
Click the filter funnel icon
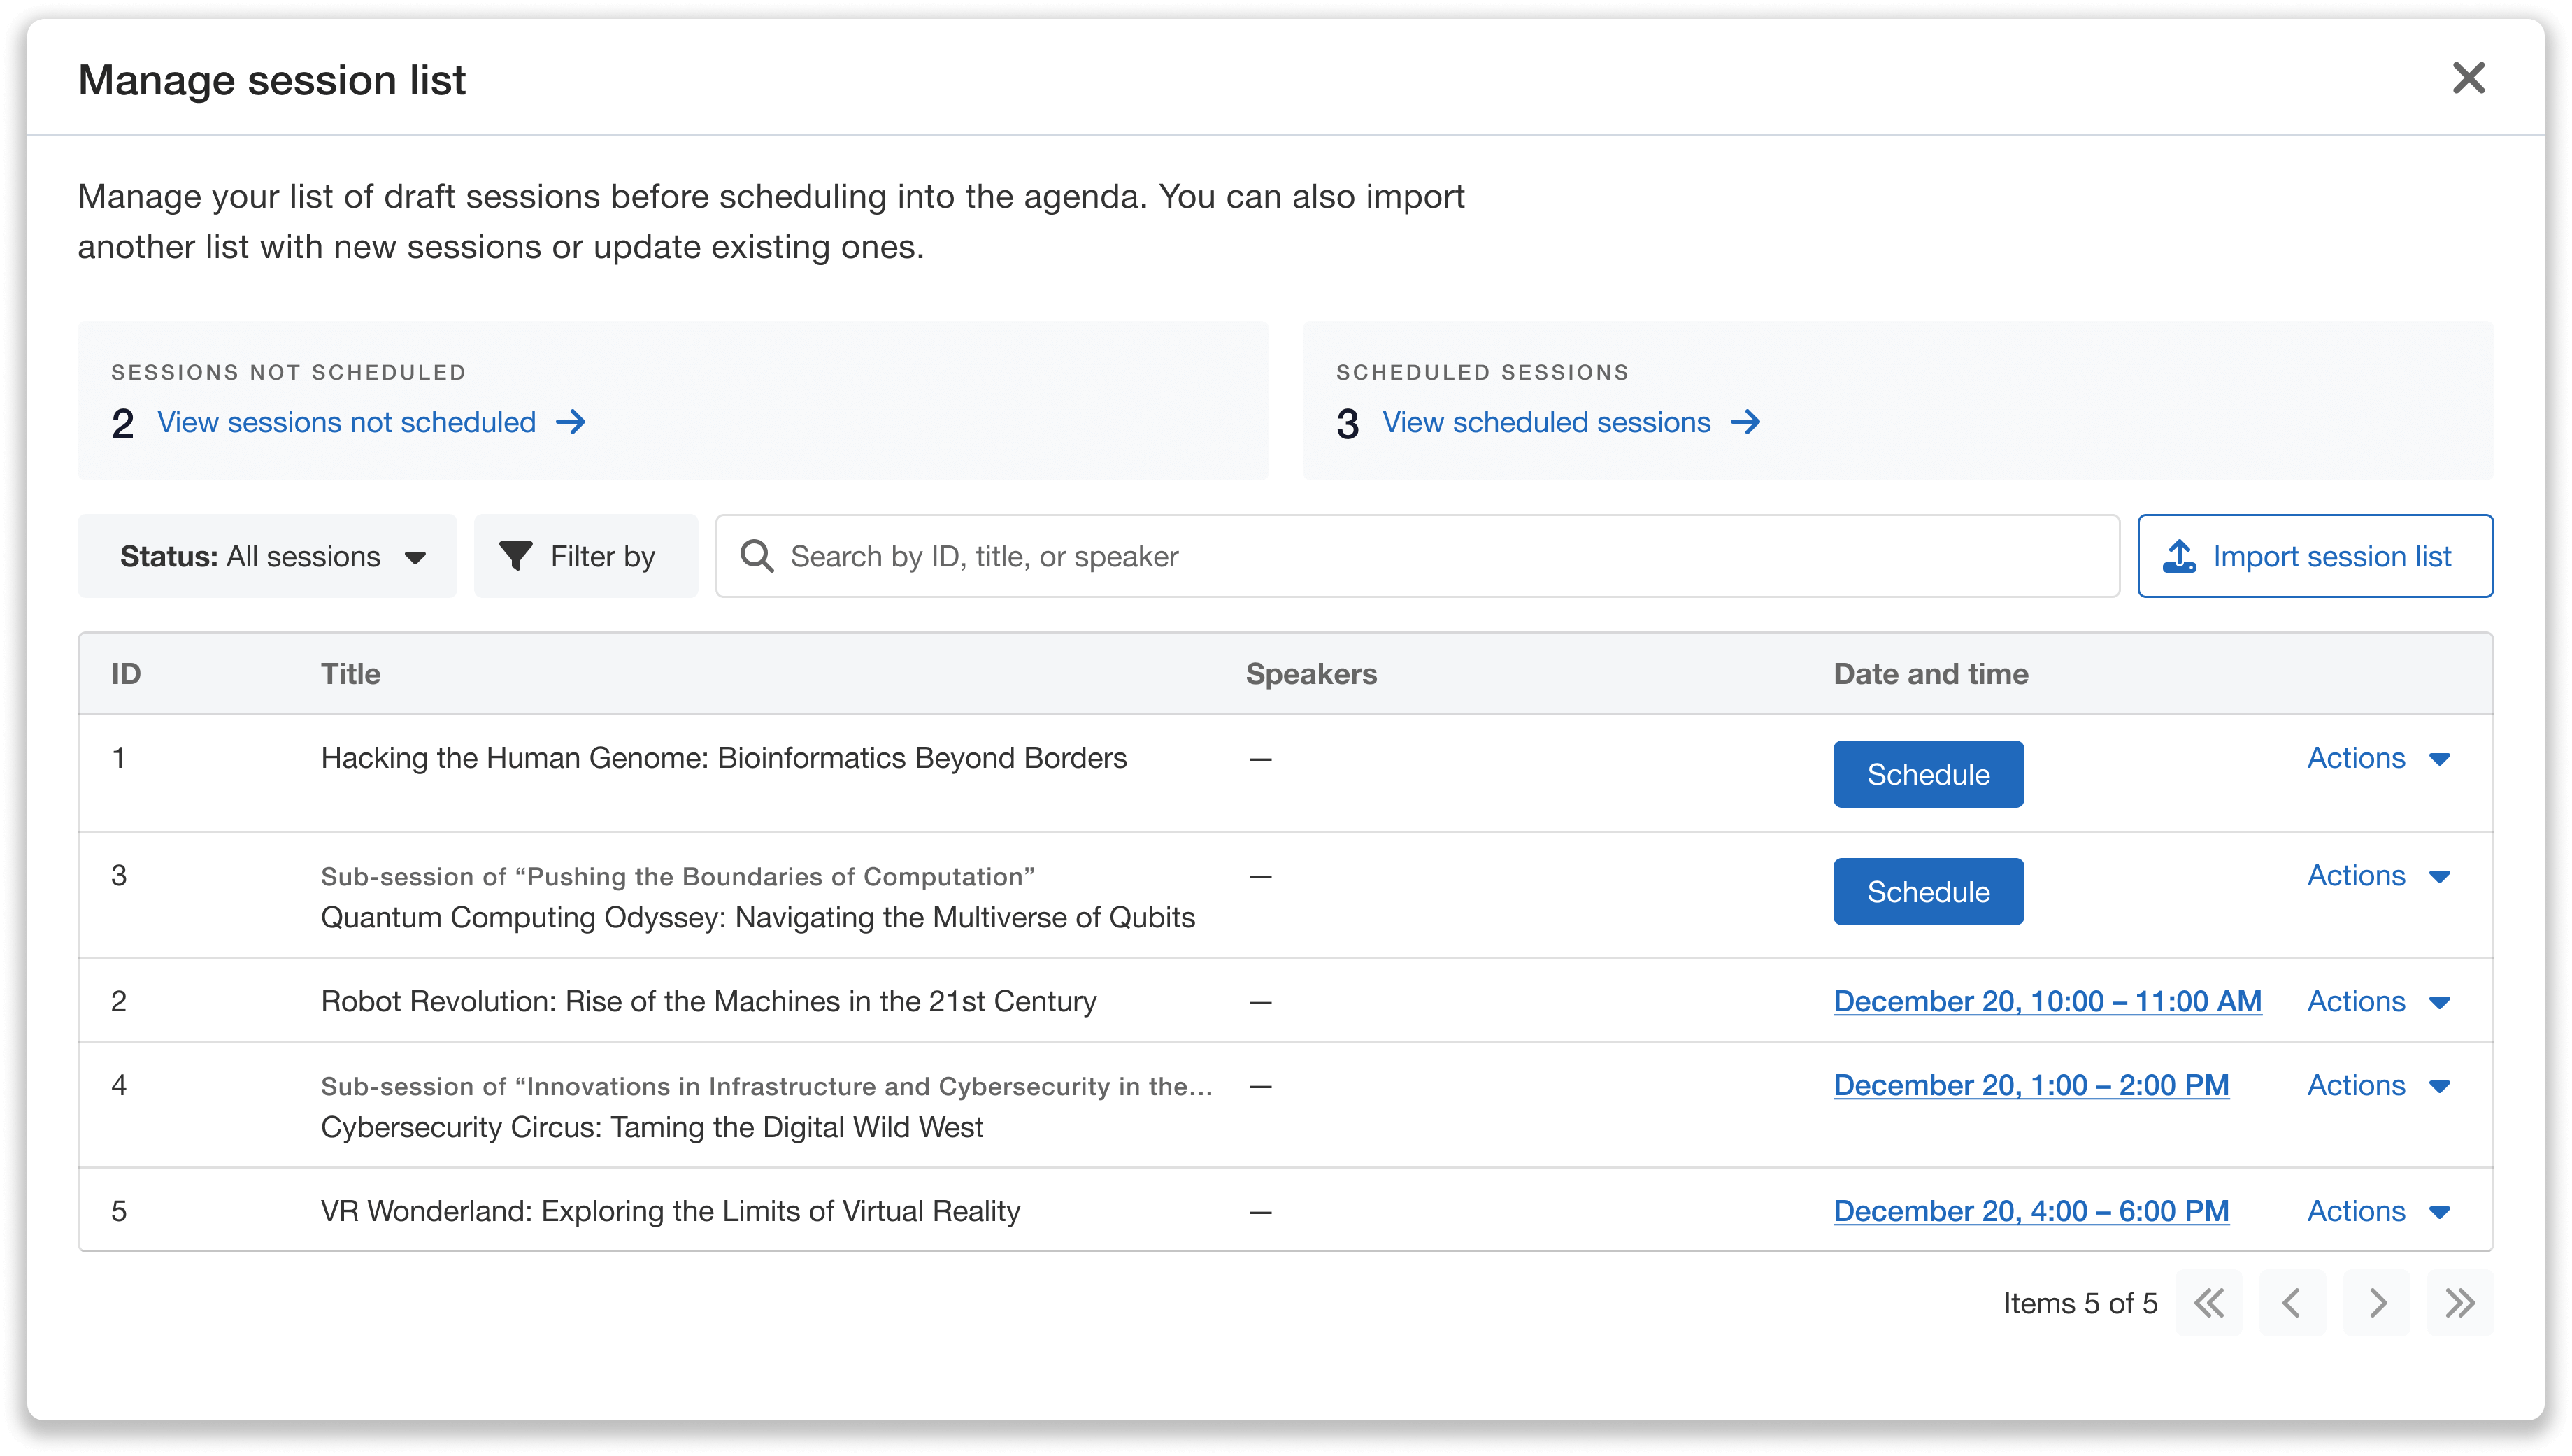tap(517, 556)
